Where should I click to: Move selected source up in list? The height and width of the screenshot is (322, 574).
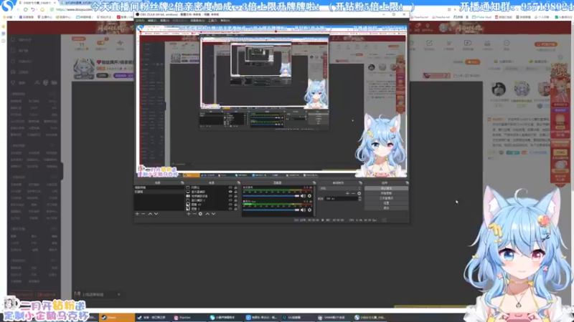click(207, 213)
